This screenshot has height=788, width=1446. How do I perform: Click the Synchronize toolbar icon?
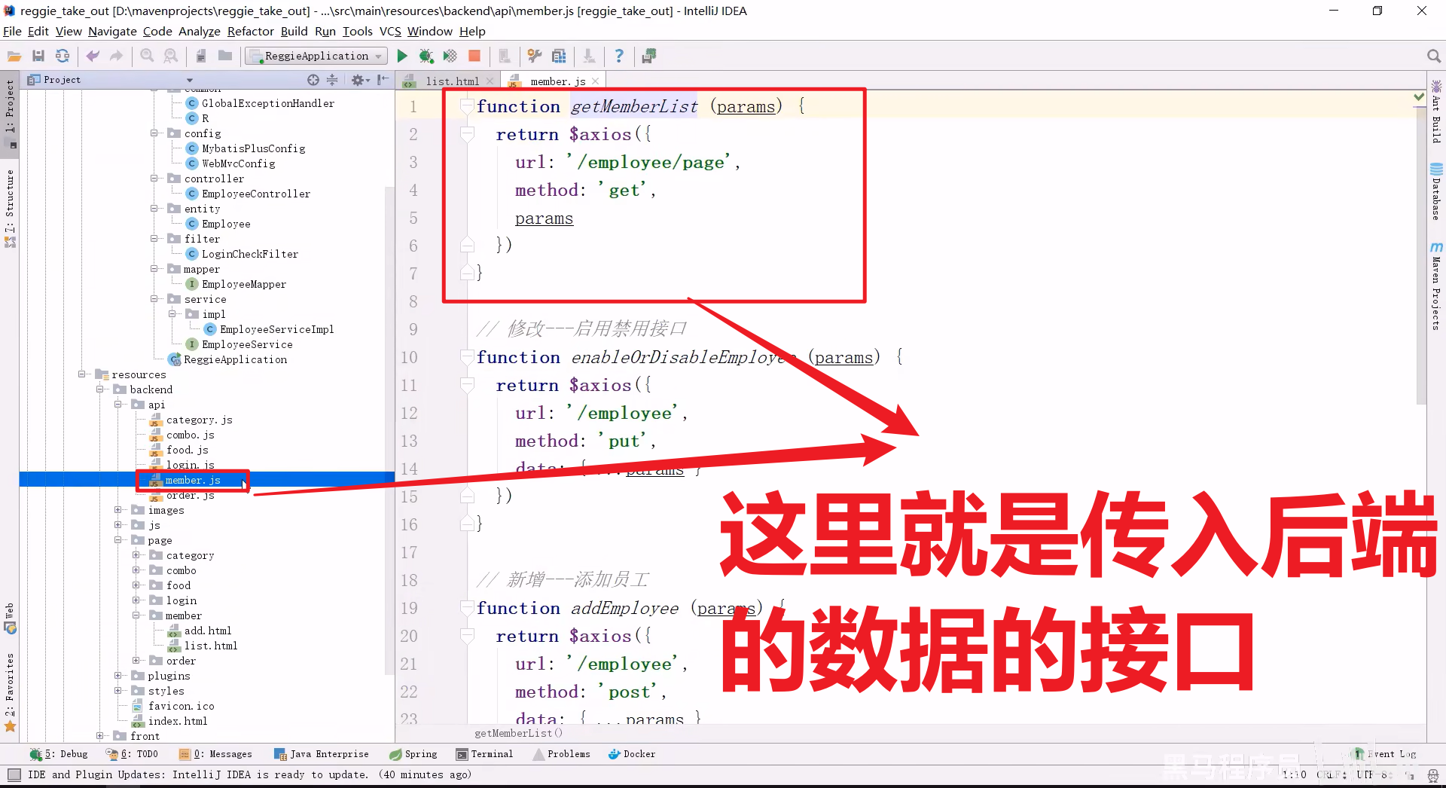pyautogui.click(x=63, y=57)
